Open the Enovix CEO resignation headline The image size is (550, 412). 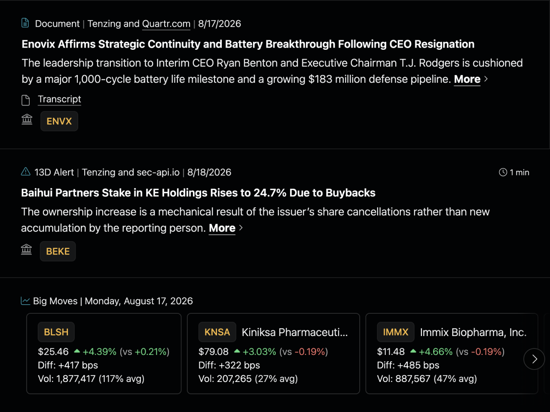pos(248,44)
